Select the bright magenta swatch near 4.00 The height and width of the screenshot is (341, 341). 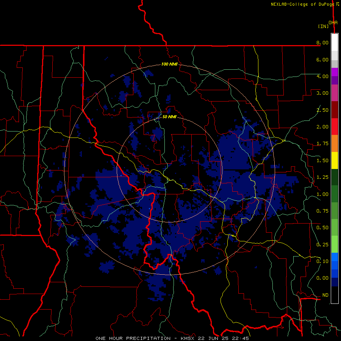pyautogui.click(x=335, y=72)
